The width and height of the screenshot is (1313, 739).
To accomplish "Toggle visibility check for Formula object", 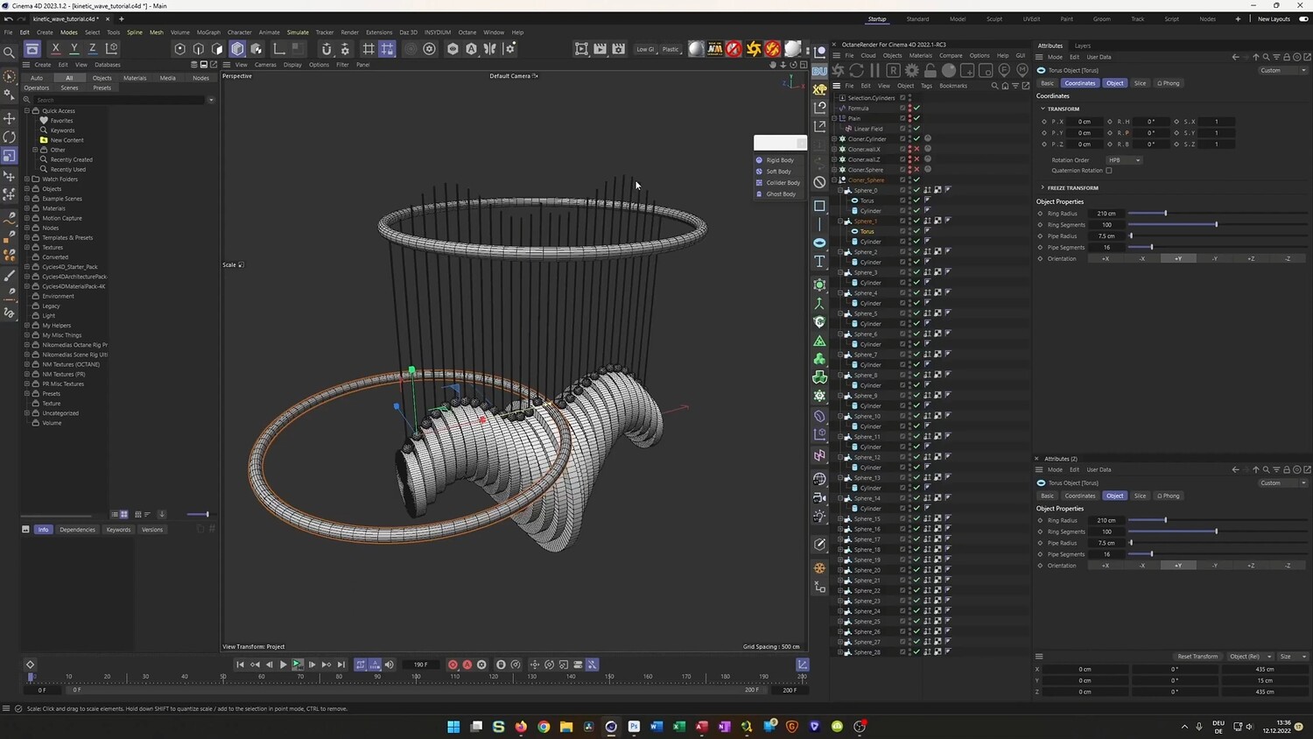I will point(916,109).
